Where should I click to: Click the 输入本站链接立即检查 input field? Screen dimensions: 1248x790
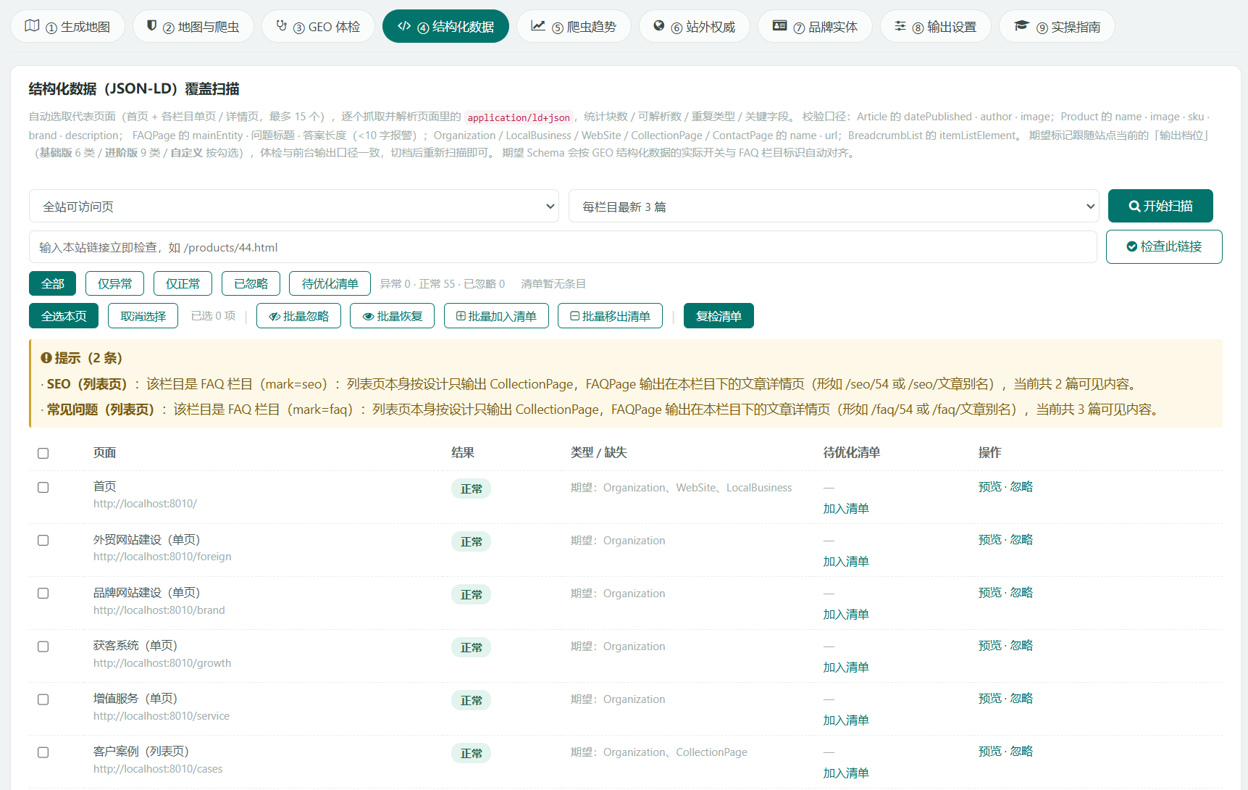pos(563,247)
